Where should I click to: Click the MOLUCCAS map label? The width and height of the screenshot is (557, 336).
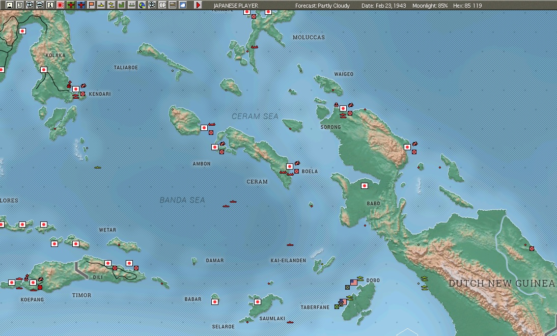309,37
